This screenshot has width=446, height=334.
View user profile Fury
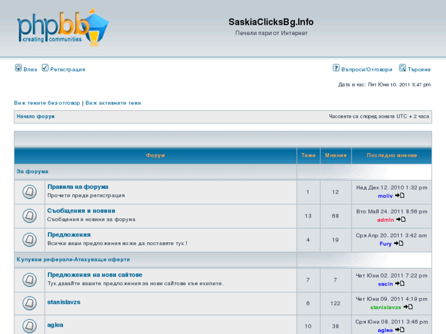[x=385, y=244]
